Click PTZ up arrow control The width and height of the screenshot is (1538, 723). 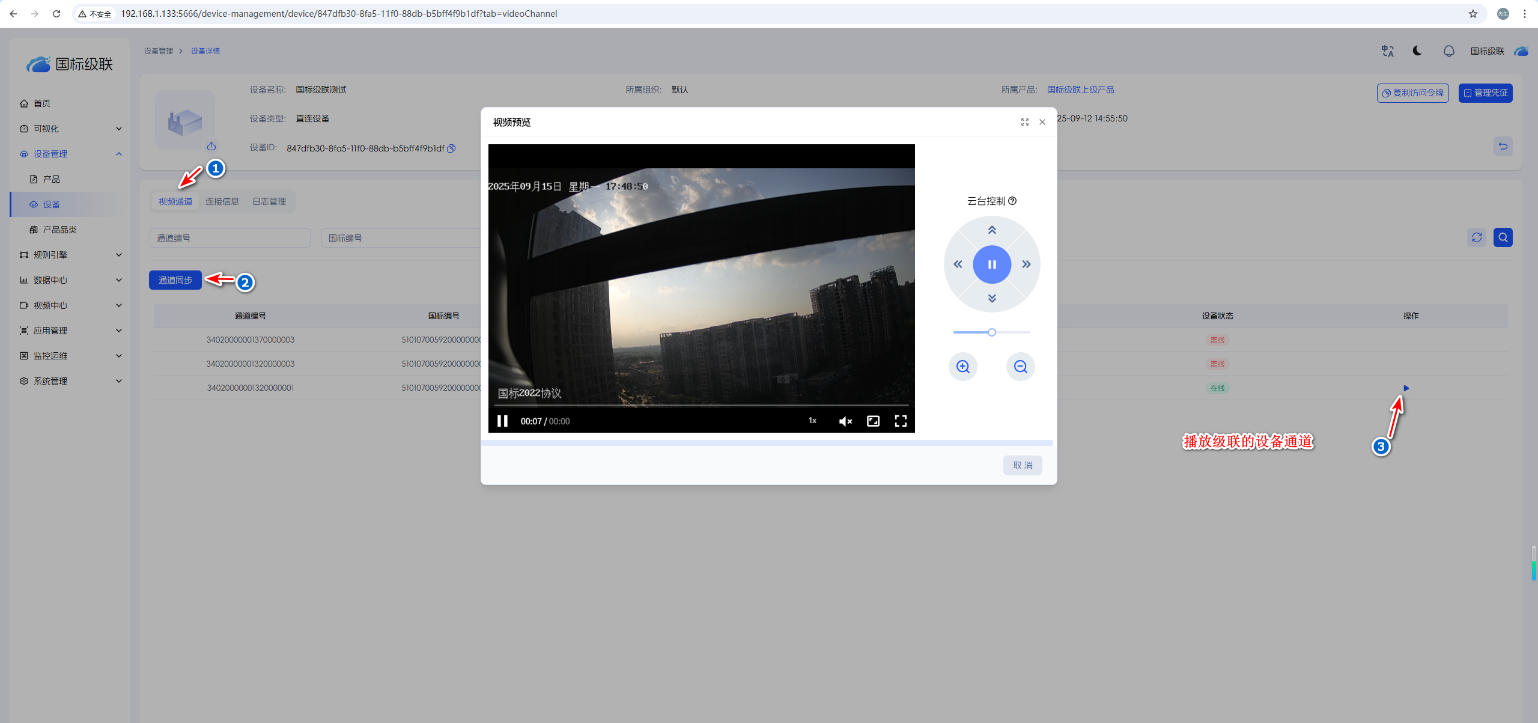point(992,230)
